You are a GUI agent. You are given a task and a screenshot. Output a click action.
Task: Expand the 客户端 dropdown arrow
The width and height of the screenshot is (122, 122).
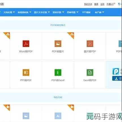click(x=103, y=12)
